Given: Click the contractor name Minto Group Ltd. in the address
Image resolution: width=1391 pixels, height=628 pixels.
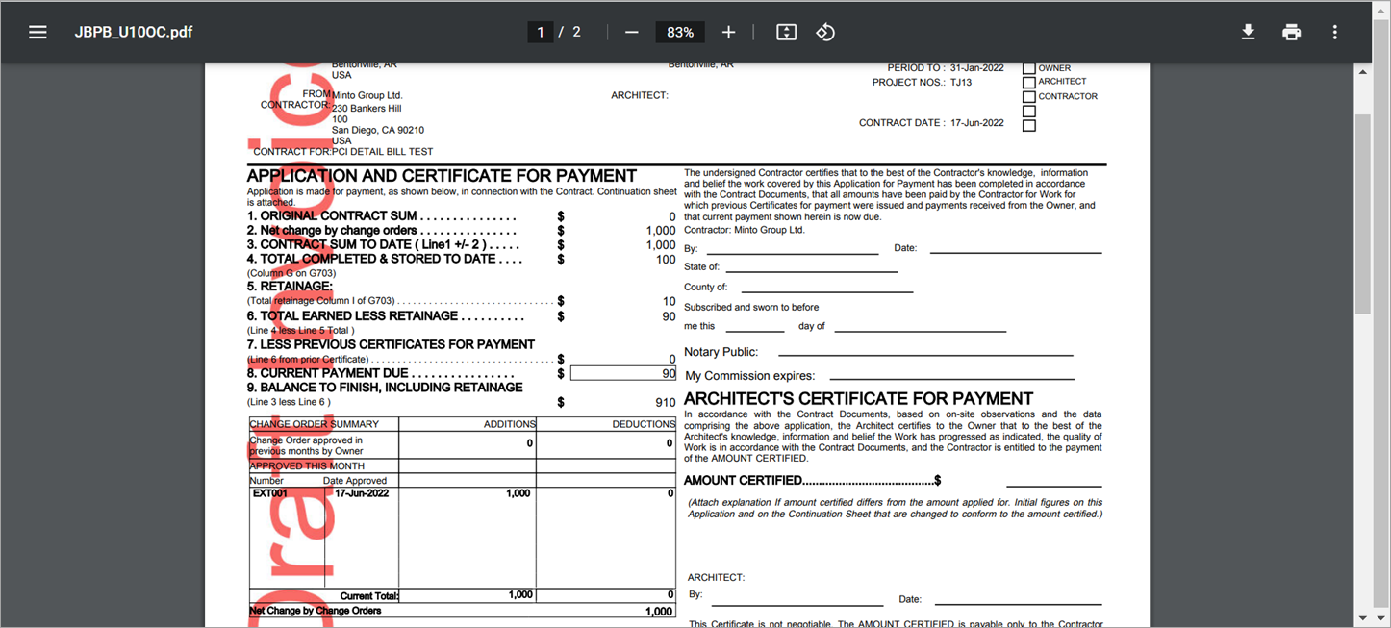Looking at the screenshot, I should [x=367, y=95].
